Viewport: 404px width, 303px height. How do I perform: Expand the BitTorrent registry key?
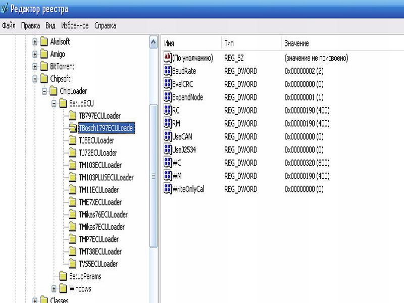click(35, 67)
